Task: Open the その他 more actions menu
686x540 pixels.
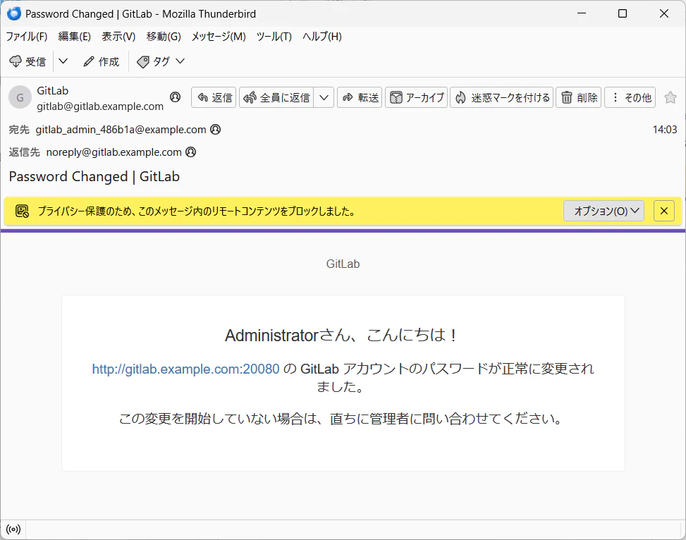Action: coord(630,97)
